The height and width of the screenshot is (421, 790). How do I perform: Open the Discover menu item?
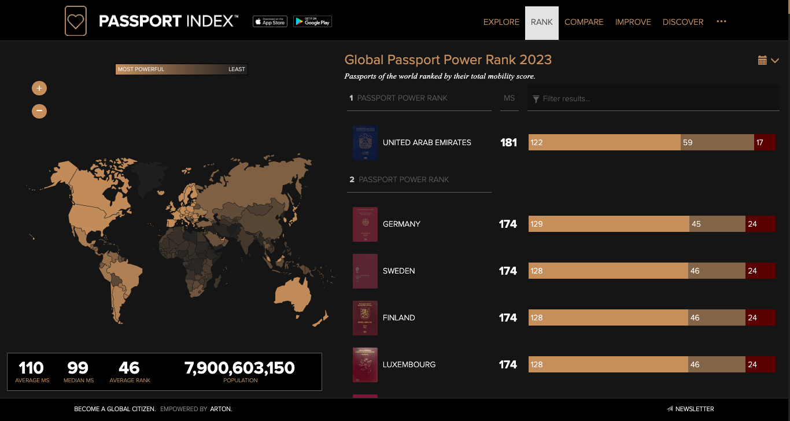point(683,22)
